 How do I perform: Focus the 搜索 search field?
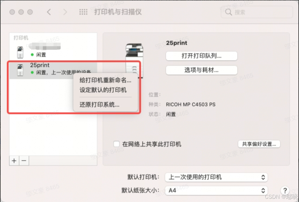pyautogui.click(x=257, y=12)
